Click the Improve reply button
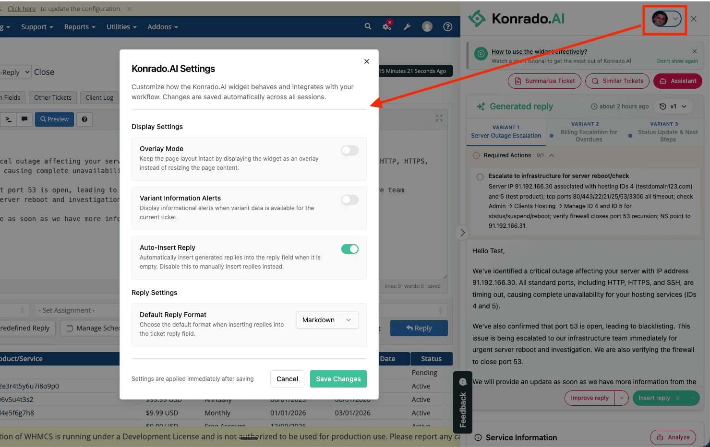 (x=590, y=398)
